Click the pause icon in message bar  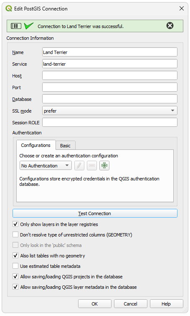pyautogui.click(x=16, y=26)
